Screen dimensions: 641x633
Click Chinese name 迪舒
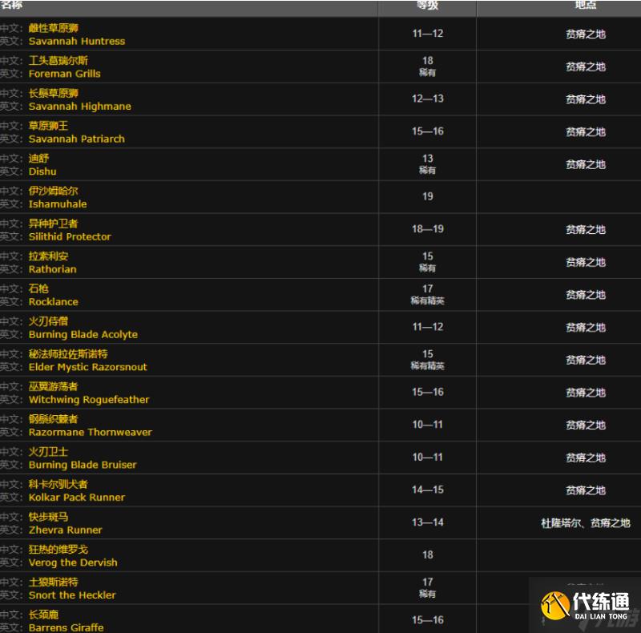coord(38,159)
